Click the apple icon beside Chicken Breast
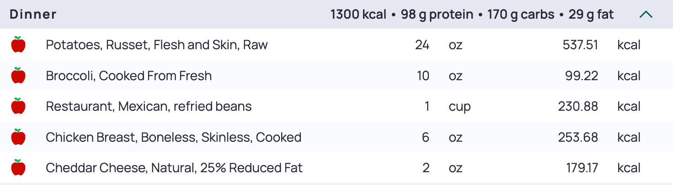The height and width of the screenshot is (185, 673). 18,137
